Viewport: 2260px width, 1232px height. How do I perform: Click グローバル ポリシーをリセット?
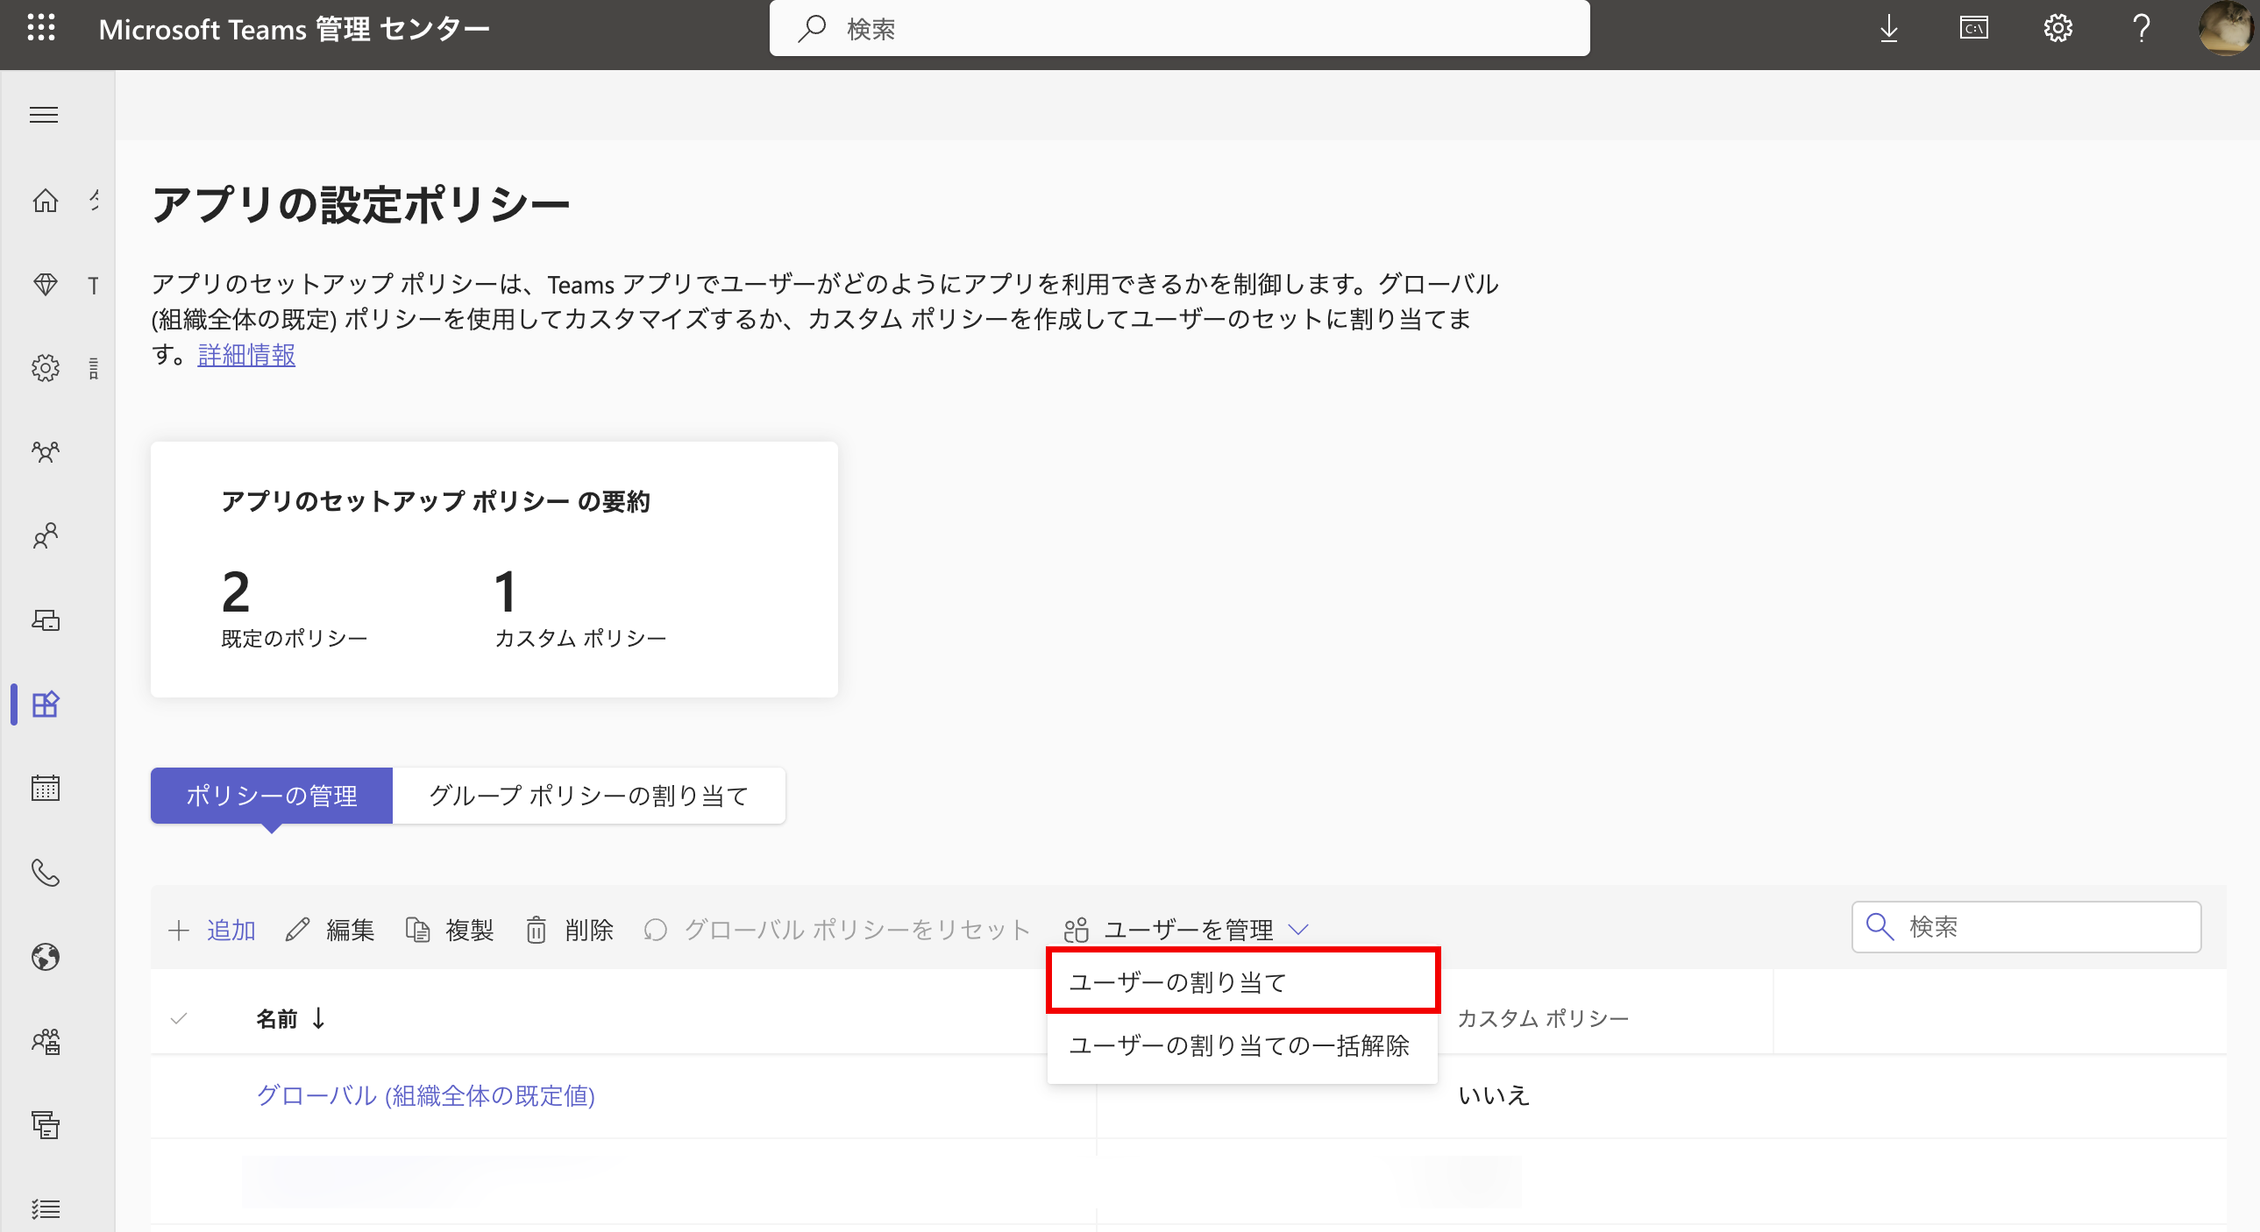coord(836,930)
